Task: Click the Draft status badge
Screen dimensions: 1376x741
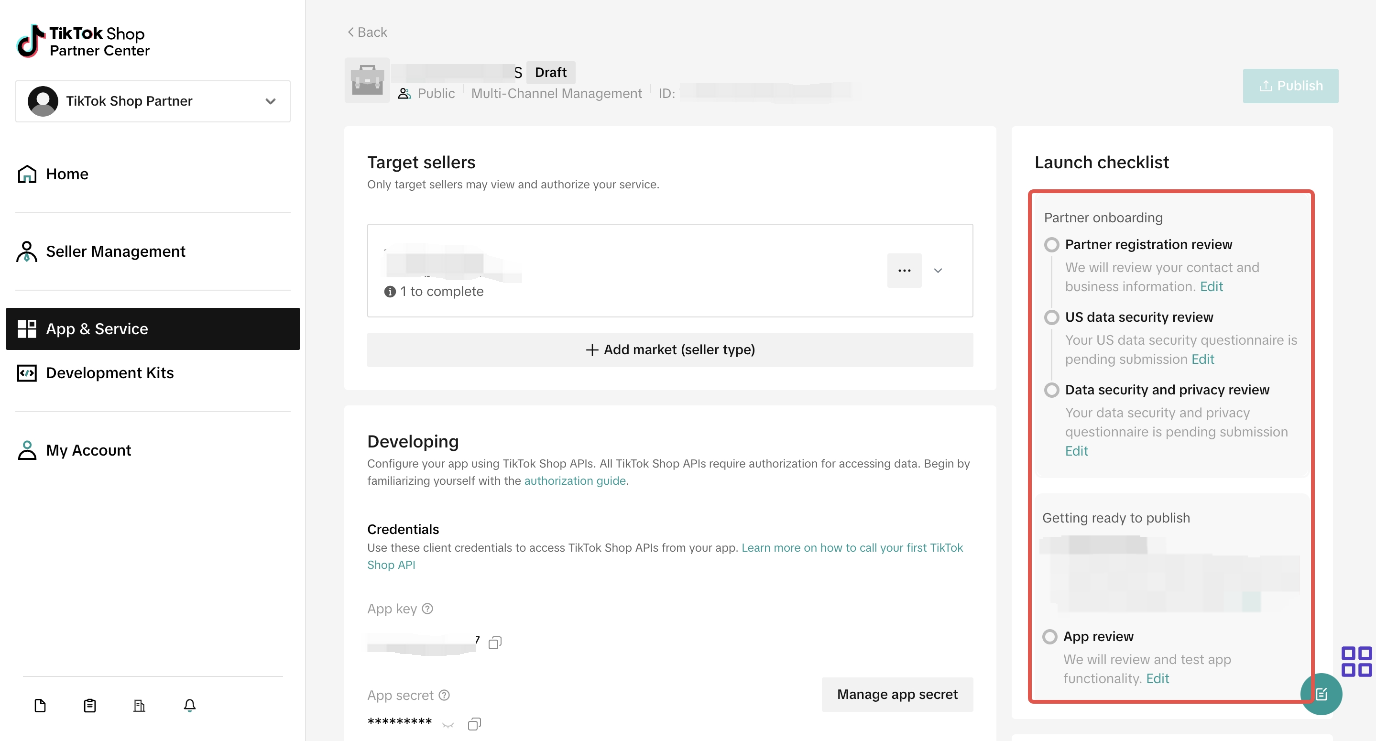Action: (x=551, y=72)
